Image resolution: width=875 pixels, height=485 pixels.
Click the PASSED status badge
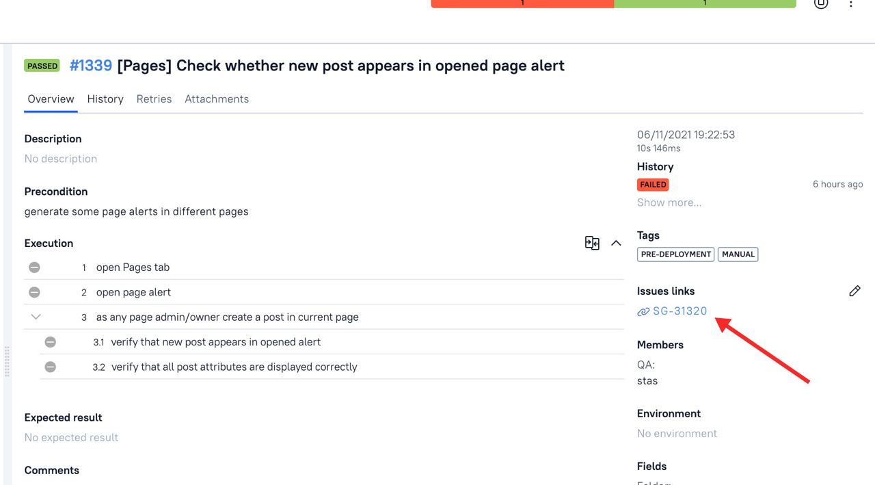tap(42, 66)
